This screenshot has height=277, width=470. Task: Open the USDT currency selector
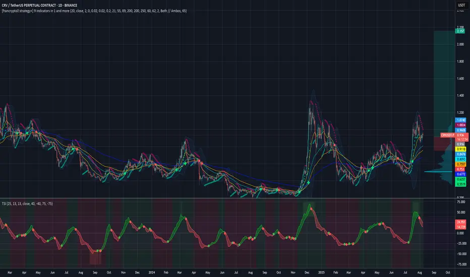460,6
